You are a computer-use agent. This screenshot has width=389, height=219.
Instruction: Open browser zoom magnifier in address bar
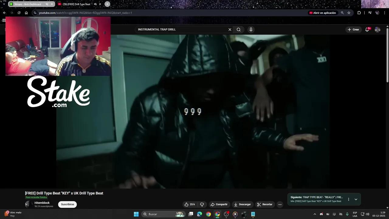[342, 13]
